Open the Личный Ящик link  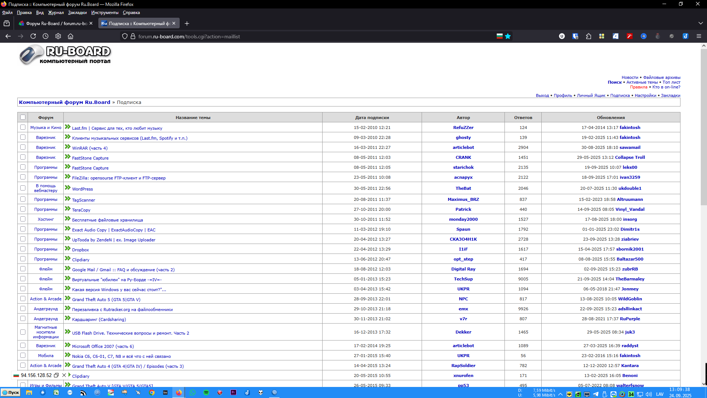point(591,95)
